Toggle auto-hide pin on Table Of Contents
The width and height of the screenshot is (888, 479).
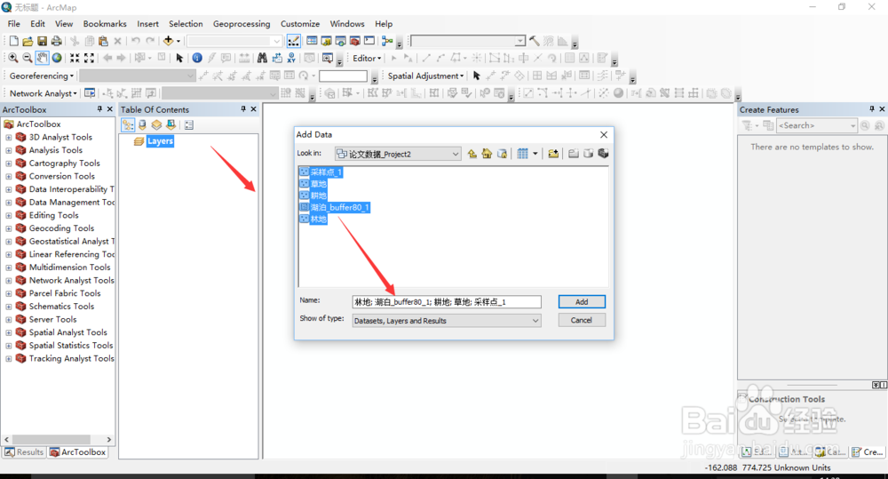tap(243, 108)
